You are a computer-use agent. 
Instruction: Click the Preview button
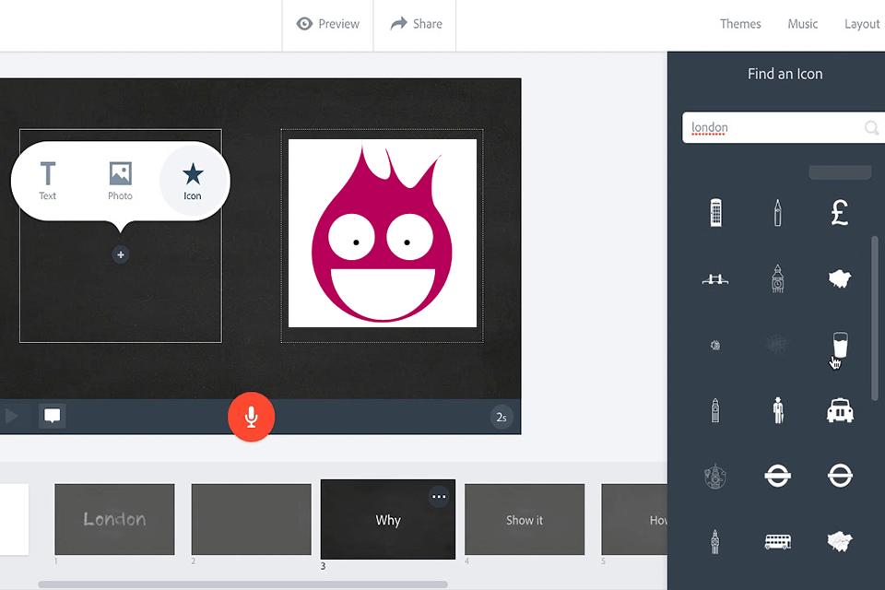click(327, 24)
